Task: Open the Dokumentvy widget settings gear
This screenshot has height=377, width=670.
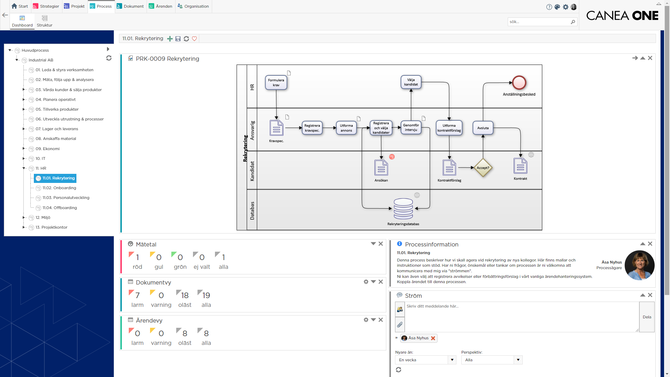Action: pos(366,282)
